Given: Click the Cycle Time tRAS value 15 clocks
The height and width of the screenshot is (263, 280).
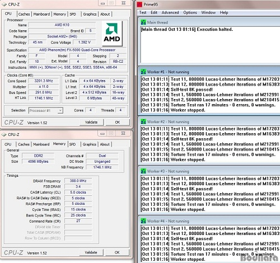Looking at the screenshot, I should [78, 209].
